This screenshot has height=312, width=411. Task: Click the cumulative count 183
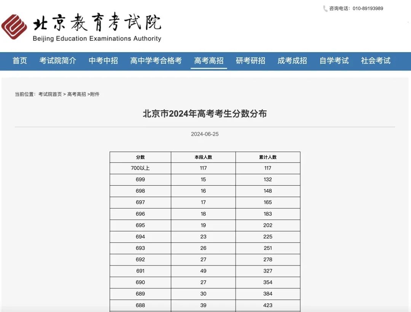[x=268, y=214]
